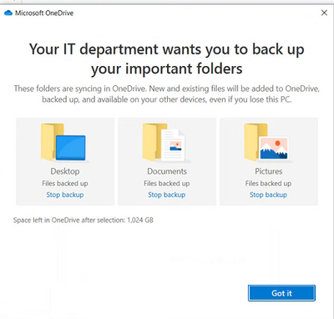Click the OneDrive cloud icon in title bar
Viewport: 334px width, 319px height.
pos(8,13)
